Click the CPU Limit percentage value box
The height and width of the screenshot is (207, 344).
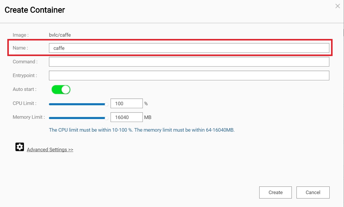(x=126, y=103)
